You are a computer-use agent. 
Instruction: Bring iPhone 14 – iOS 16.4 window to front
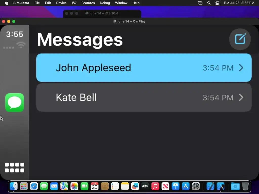(102, 13)
